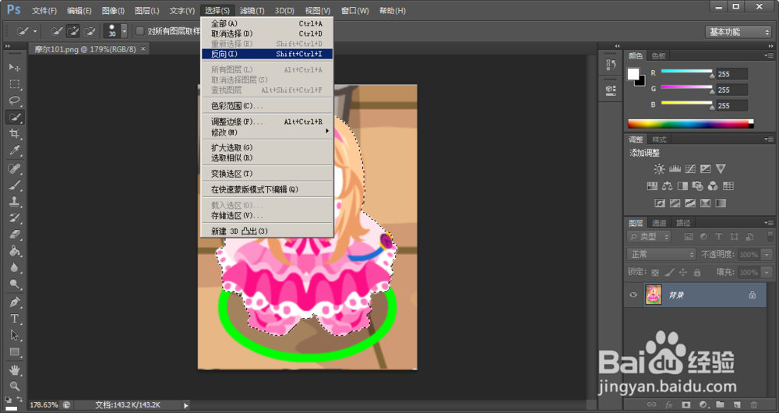Select the Pen tool

click(14, 302)
